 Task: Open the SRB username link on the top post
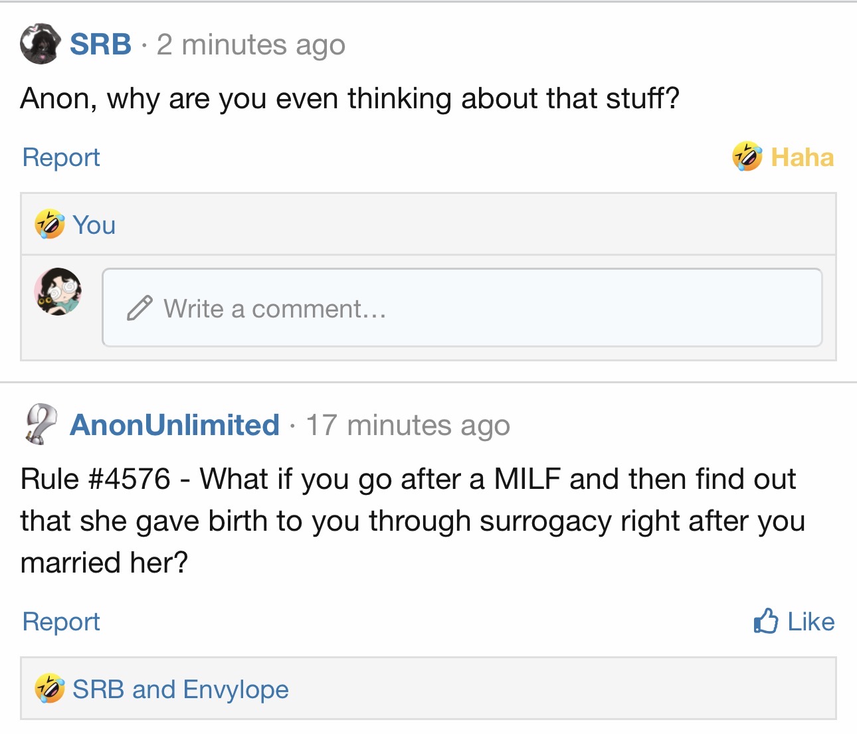pyautogui.click(x=101, y=45)
